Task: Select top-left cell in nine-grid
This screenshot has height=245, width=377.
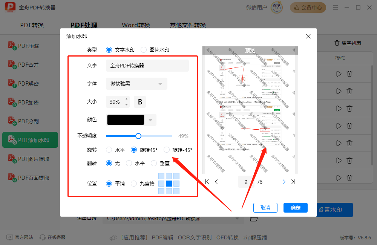Action: tap(161, 176)
